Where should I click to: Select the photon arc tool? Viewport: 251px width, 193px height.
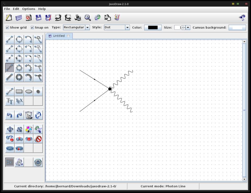(x=28, y=68)
